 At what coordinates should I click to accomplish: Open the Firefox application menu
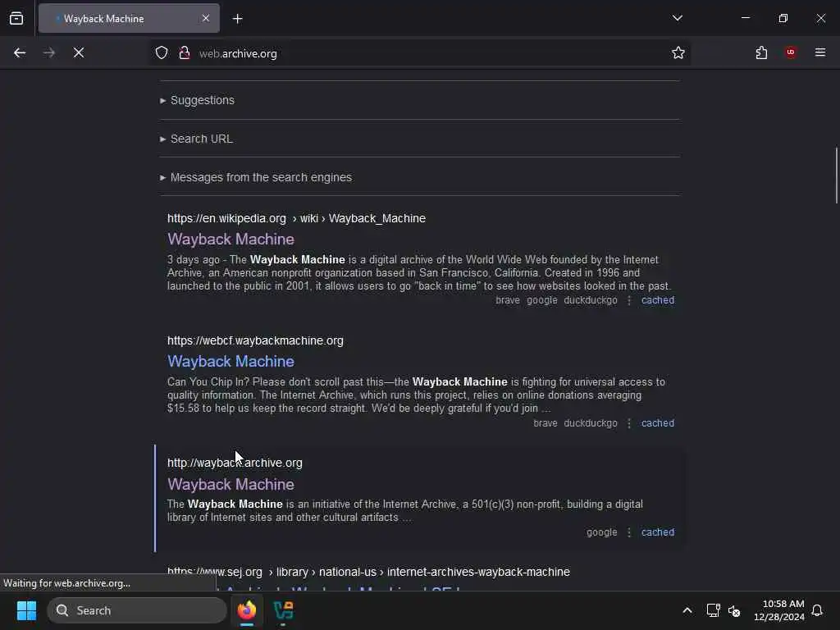(819, 52)
